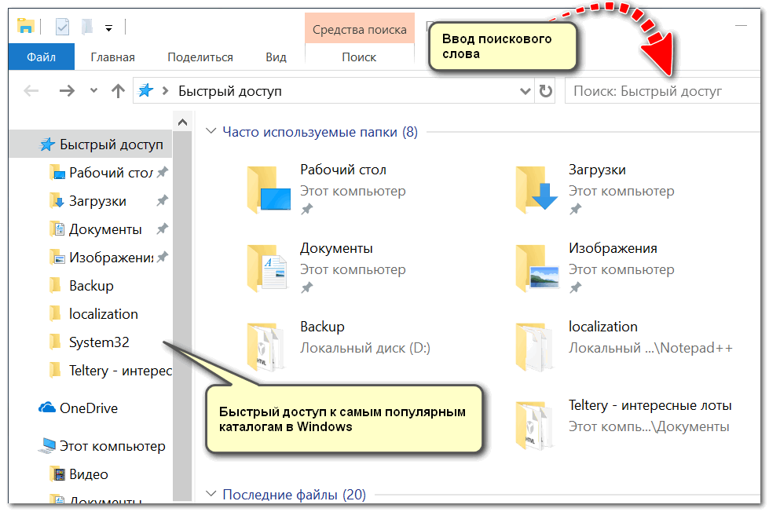Viewport: 769px width, 512px height.
Task: Click the OneDrive cloud icon in sidebar
Action: pyautogui.click(x=47, y=408)
